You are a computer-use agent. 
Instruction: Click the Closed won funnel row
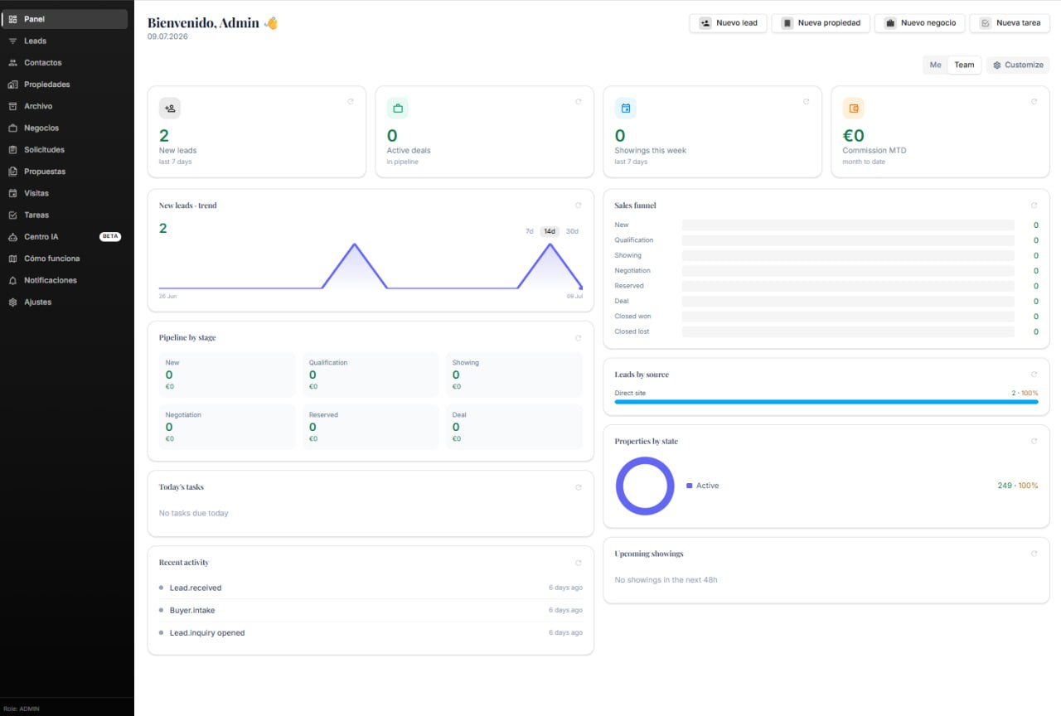826,317
